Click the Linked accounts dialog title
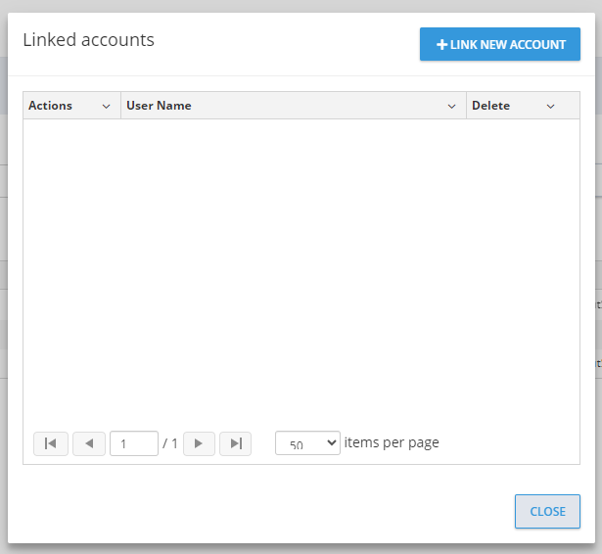Image resolution: width=602 pixels, height=554 pixels. click(x=88, y=40)
